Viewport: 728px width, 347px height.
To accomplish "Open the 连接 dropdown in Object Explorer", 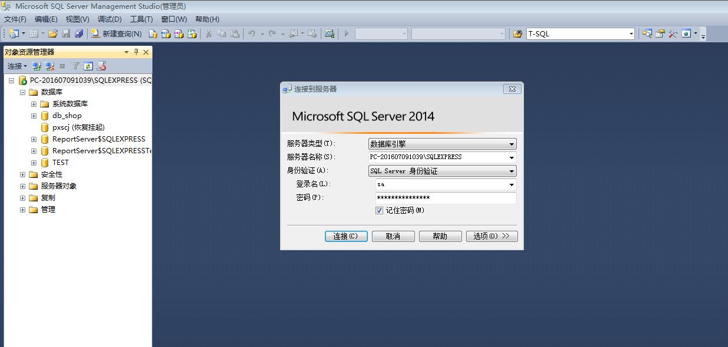I will pyautogui.click(x=17, y=66).
